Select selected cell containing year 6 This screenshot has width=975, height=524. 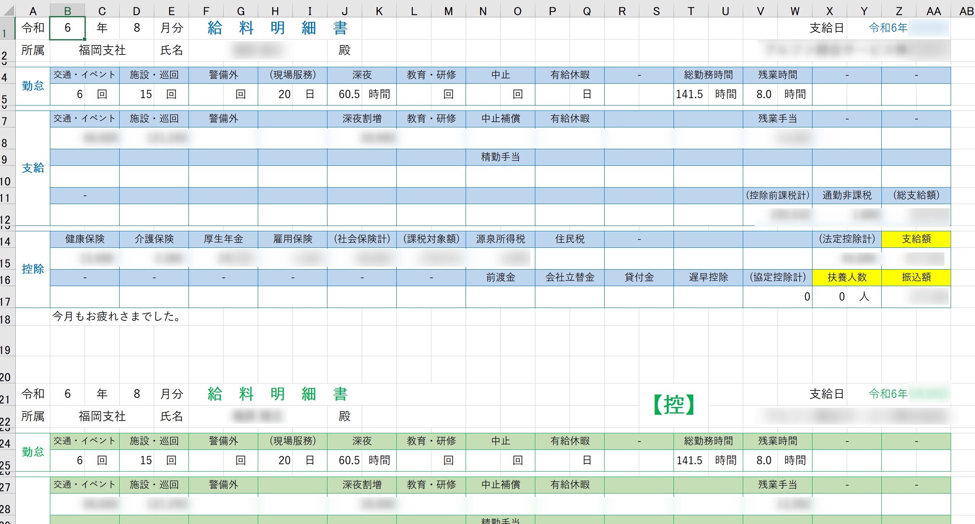click(67, 28)
